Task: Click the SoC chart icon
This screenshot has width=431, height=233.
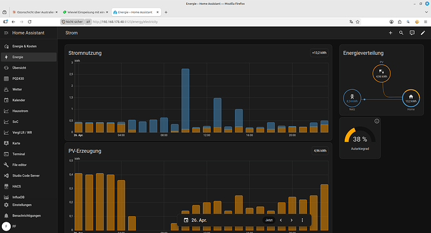Action: pos(6,122)
